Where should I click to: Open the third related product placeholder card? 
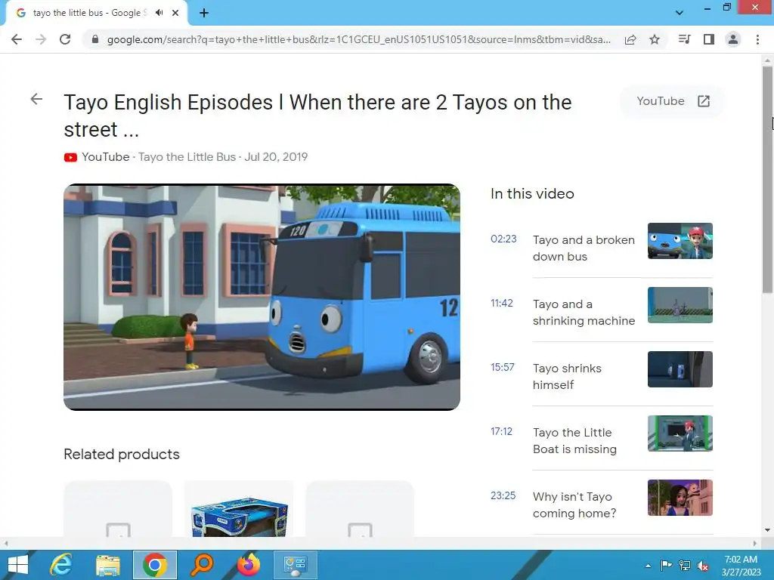[x=360, y=509]
